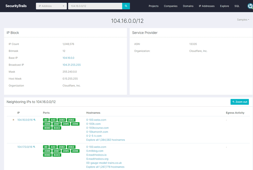
Task: Click the star marker beside 104.16.0.0/16
Action: [x=13, y=120]
